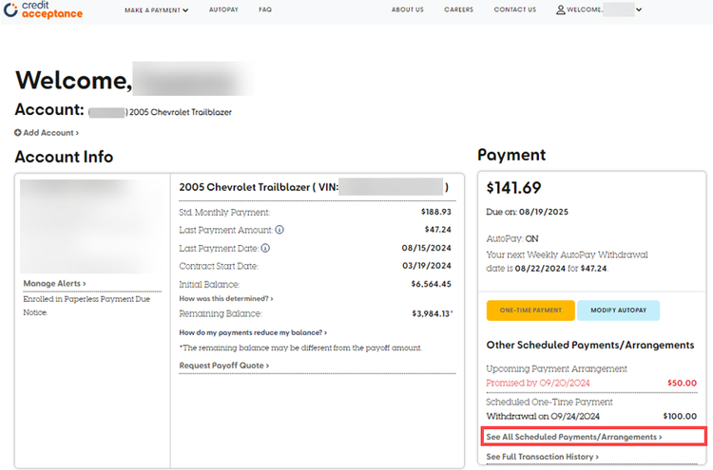
Task: Click the One-Time Payment button
Action: point(530,310)
